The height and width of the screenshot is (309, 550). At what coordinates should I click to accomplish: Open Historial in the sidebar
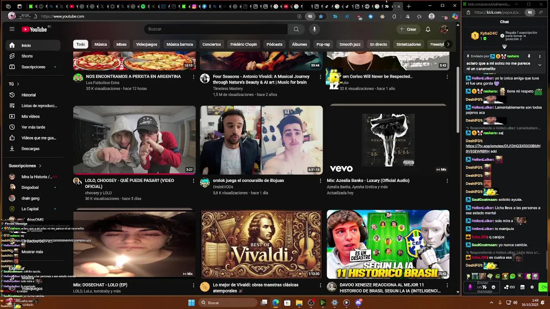coord(34,95)
